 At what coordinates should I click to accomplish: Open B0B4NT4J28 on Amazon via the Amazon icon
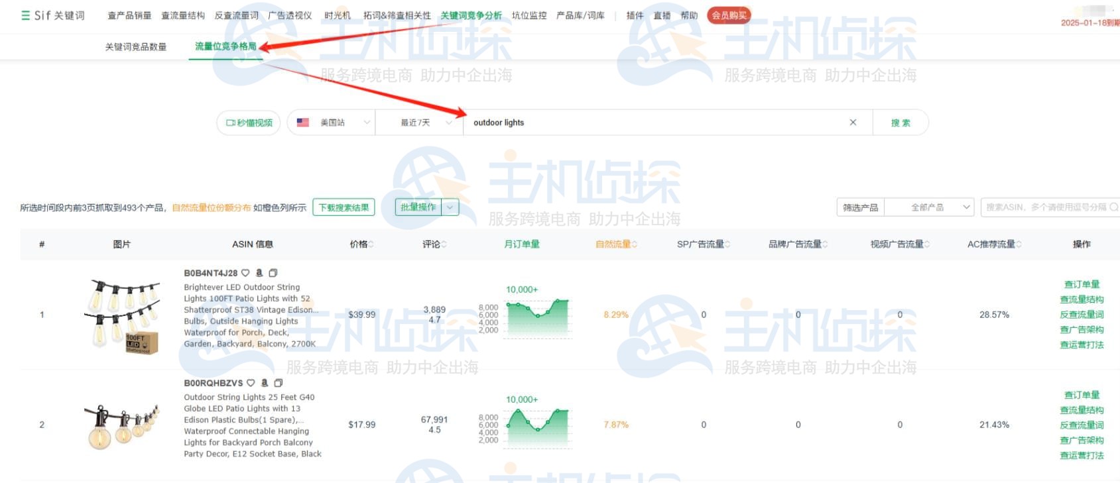(x=259, y=273)
